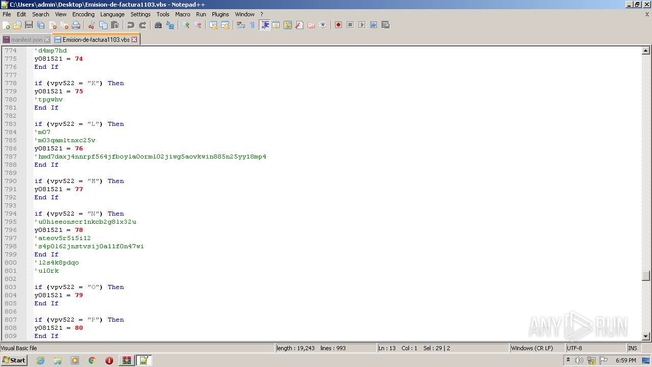
Task: Save the current file with floppy icon
Action: [x=29, y=25]
